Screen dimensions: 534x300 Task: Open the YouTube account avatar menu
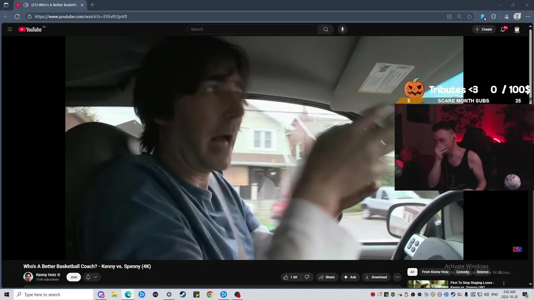click(x=517, y=29)
